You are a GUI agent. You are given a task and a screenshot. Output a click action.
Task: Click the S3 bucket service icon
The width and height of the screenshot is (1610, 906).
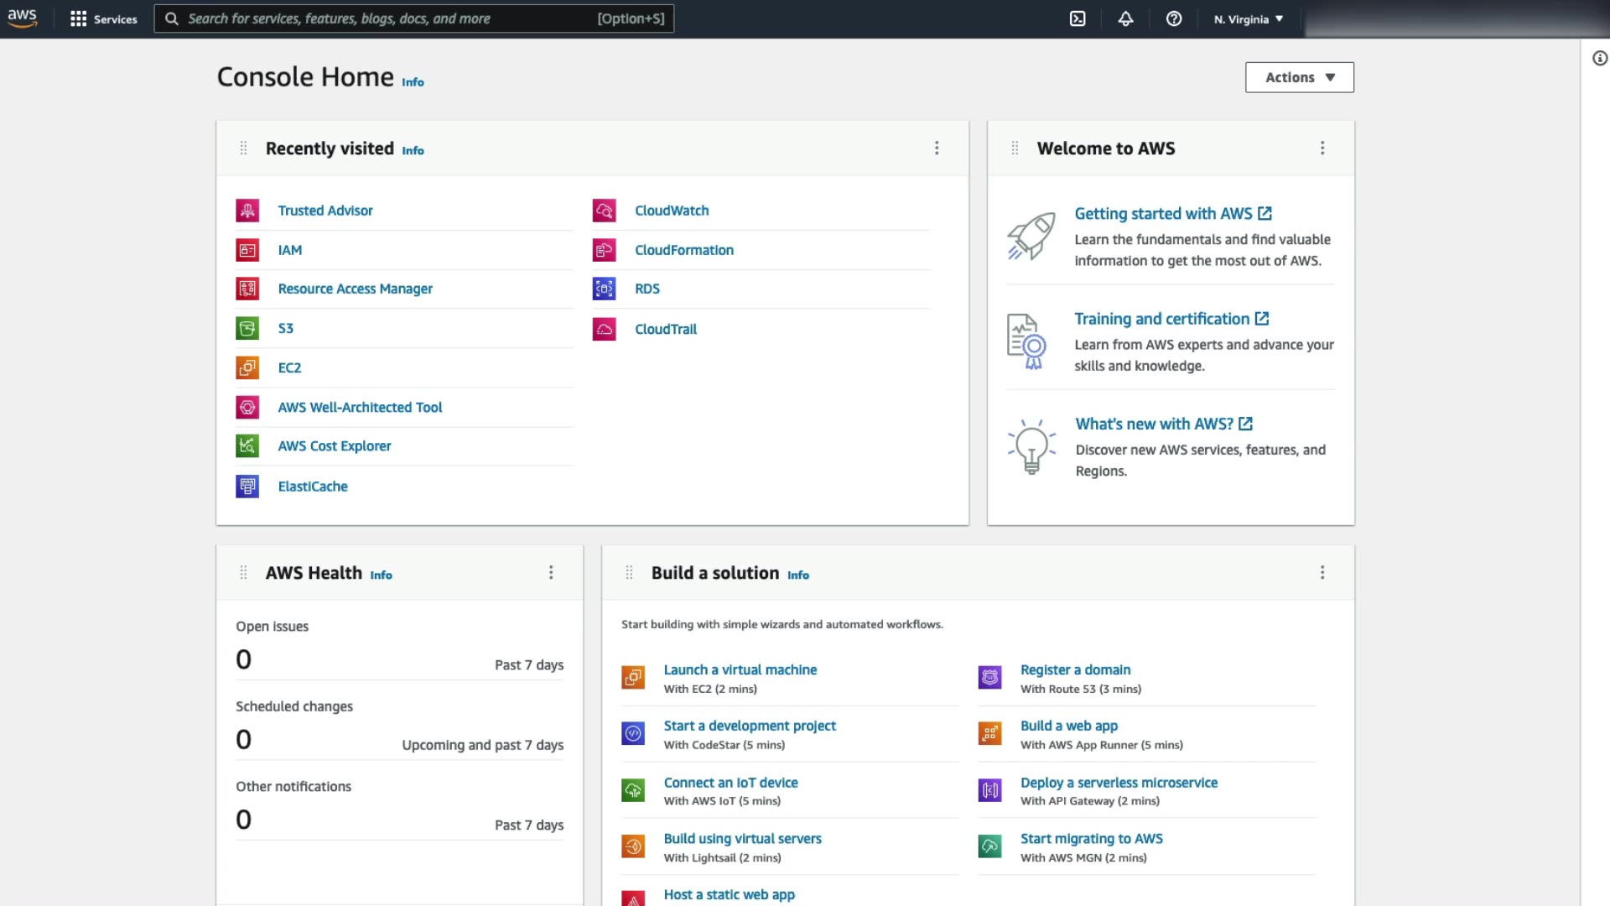(x=247, y=328)
